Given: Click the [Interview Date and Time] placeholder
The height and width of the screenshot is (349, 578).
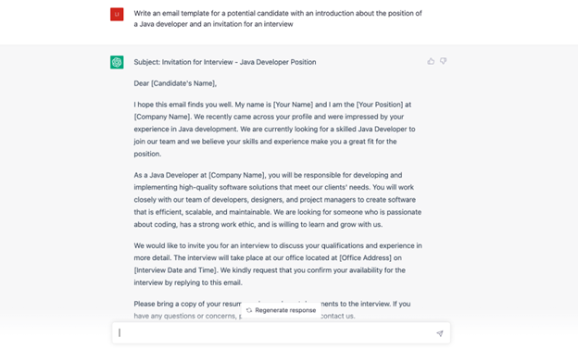Looking at the screenshot, I should coord(176,270).
